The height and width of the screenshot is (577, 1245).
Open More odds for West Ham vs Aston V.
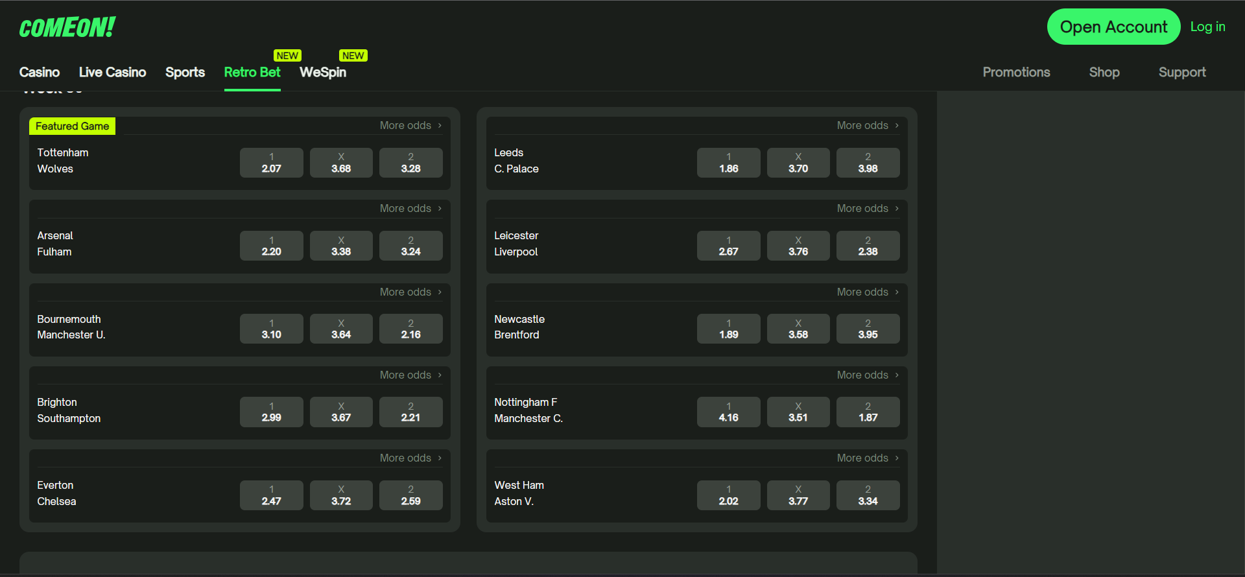coord(868,458)
